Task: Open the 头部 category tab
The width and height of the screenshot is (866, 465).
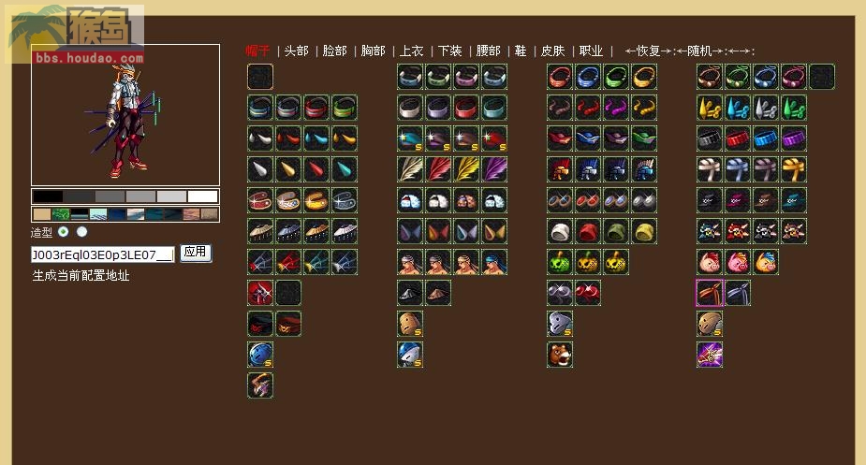Action: tap(296, 51)
